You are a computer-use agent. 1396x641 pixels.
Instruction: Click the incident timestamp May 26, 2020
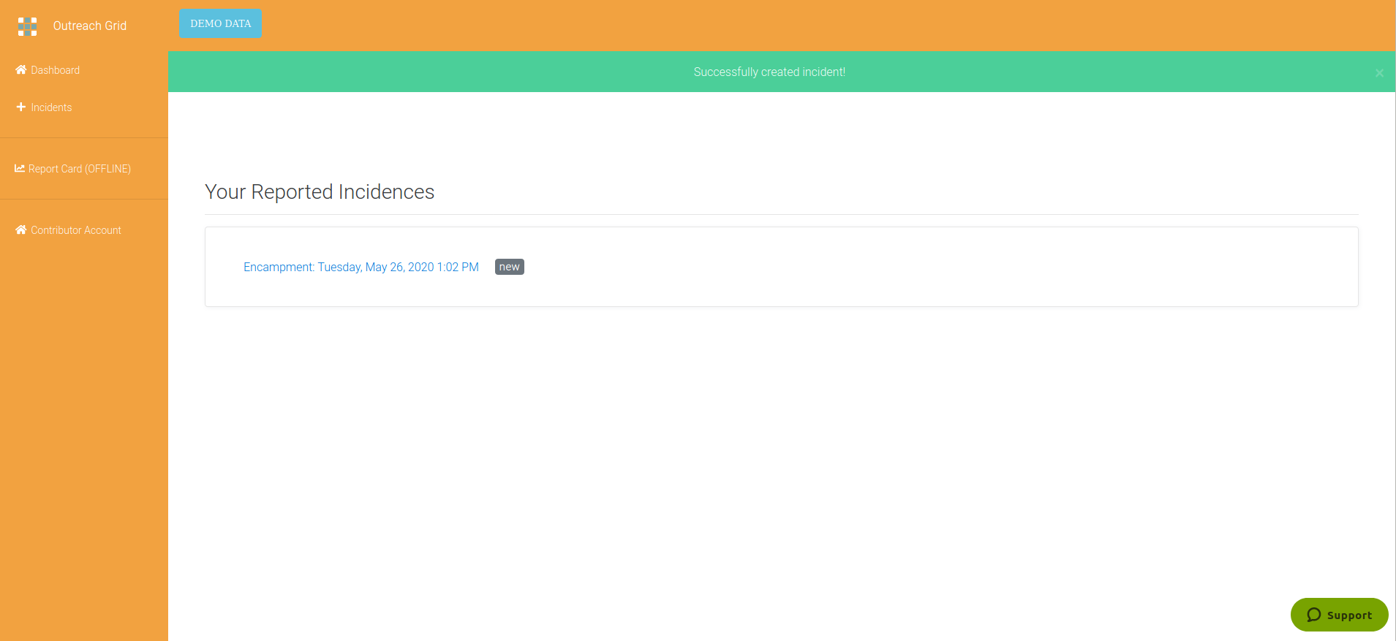399,268
